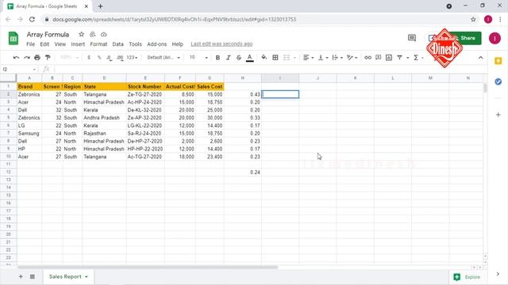This screenshot has width=508, height=285.
Task: Click the Functions sigma icon
Action: 416,58
